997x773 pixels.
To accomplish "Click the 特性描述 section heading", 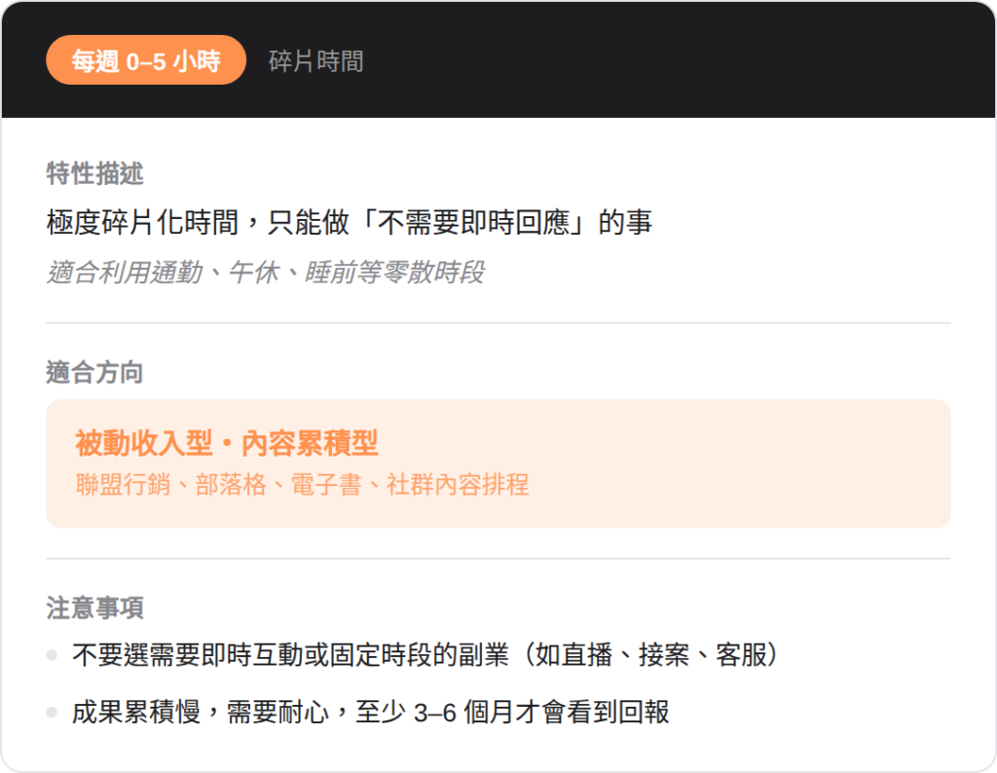I will coord(94,174).
